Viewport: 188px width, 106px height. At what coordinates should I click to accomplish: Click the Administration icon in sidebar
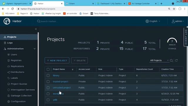5,49
